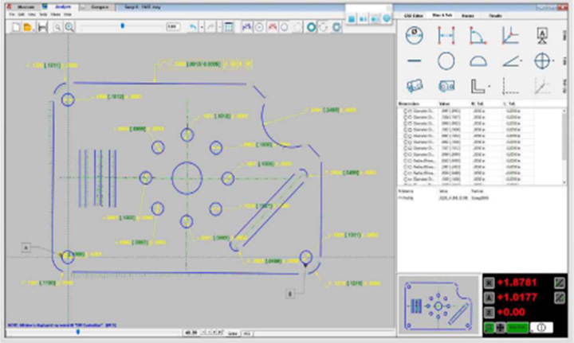This screenshot has height=343, width=574.
Task: Select the diameter dimension tool icon
Action: point(415,36)
